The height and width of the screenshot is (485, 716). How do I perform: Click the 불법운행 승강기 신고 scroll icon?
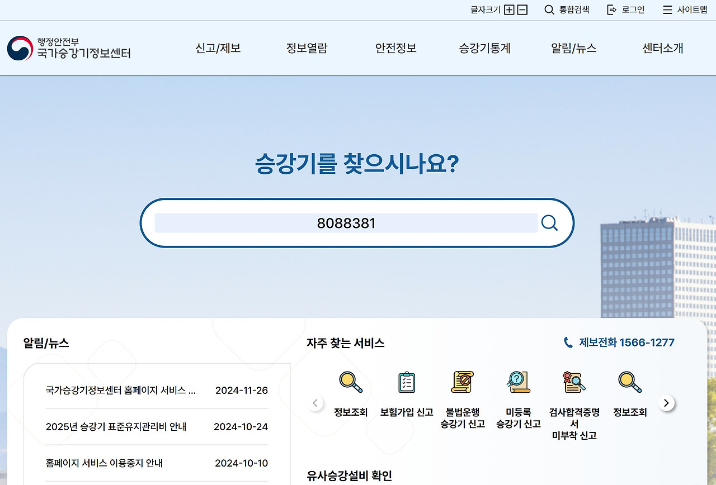462,382
